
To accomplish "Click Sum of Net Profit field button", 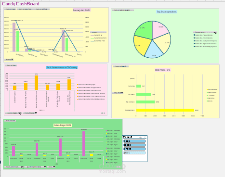I will pos(42,9).
